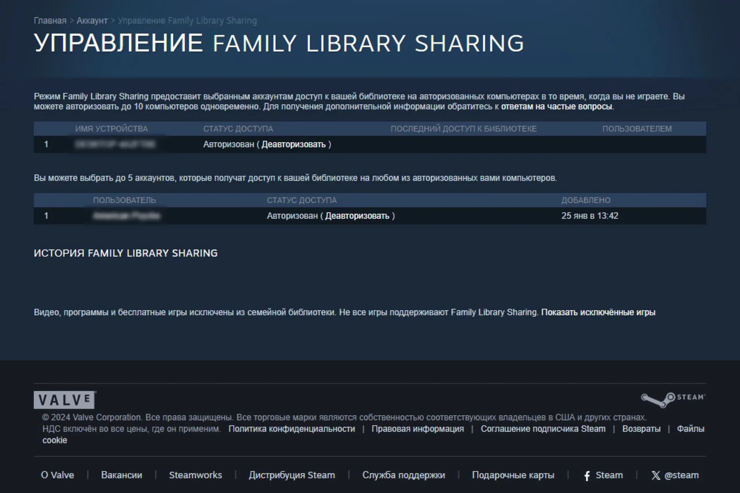The height and width of the screenshot is (493, 740).
Task: Open Дистрибуция Steam footer link
Action: coord(292,475)
